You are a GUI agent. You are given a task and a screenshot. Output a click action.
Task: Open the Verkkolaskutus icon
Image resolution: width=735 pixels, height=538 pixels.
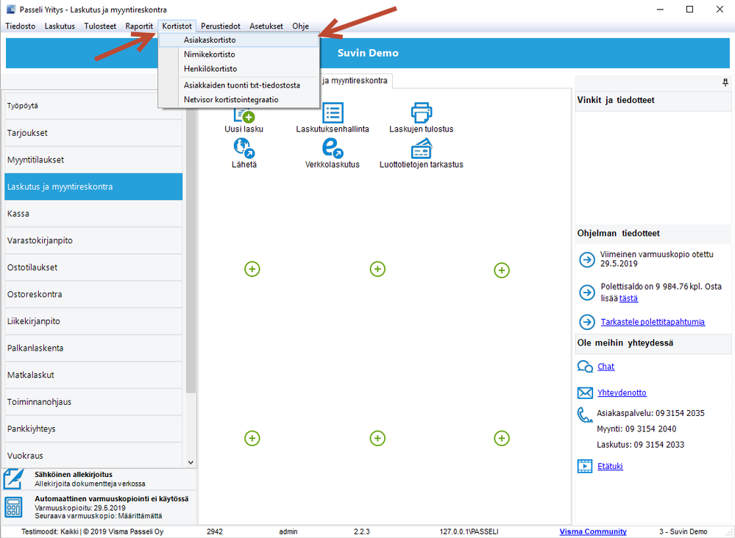tap(333, 148)
